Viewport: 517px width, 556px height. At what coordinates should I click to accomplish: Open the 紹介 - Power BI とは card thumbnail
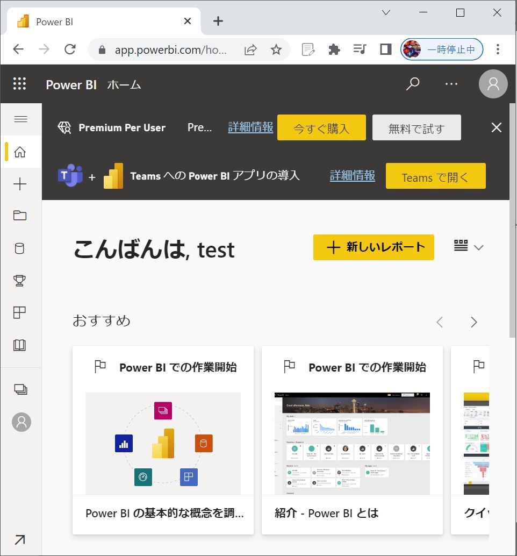pyautogui.click(x=352, y=443)
